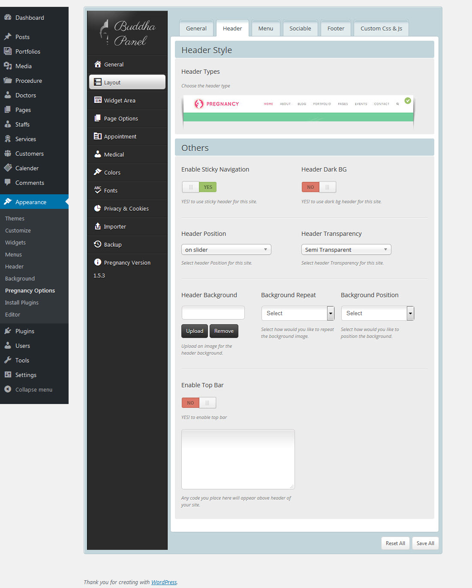
Task: Open the Medical settings icon
Action: click(98, 154)
